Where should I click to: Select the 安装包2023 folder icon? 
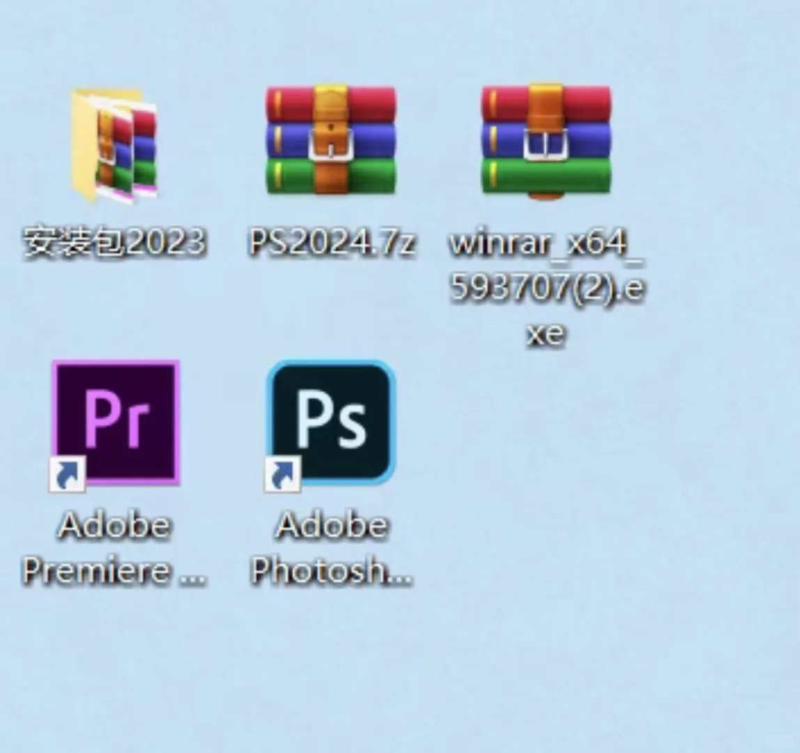point(114,145)
